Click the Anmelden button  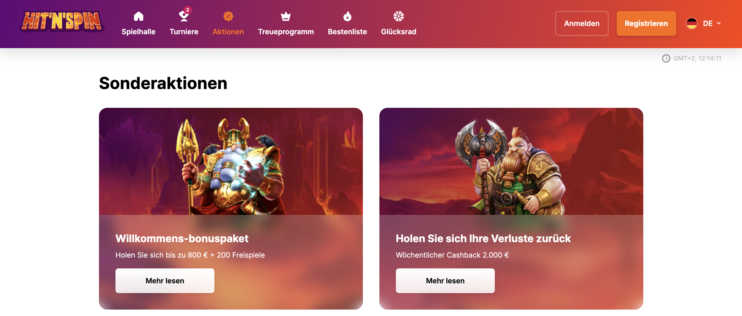click(581, 23)
